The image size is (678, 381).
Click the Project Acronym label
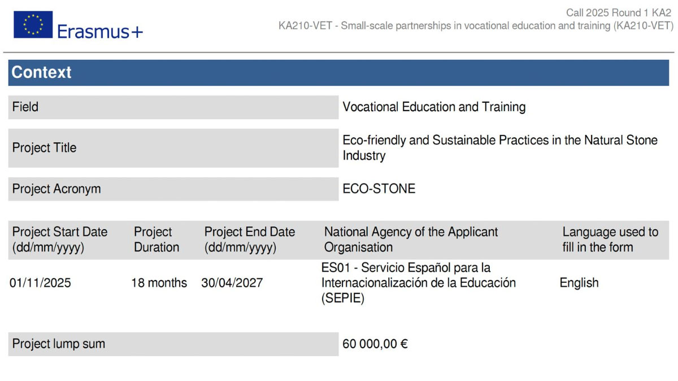point(56,189)
